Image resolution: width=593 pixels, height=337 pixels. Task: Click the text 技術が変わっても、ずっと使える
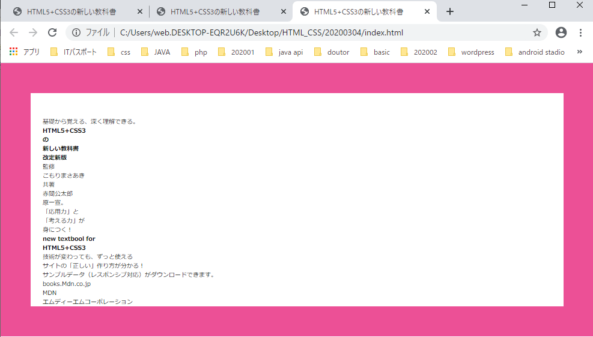pos(88,257)
